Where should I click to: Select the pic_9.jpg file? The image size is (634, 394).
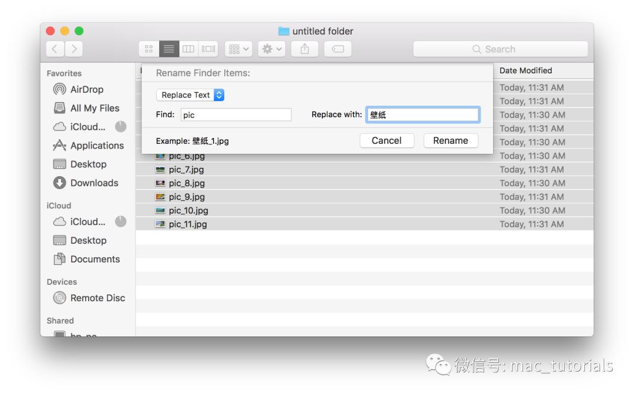tap(187, 197)
